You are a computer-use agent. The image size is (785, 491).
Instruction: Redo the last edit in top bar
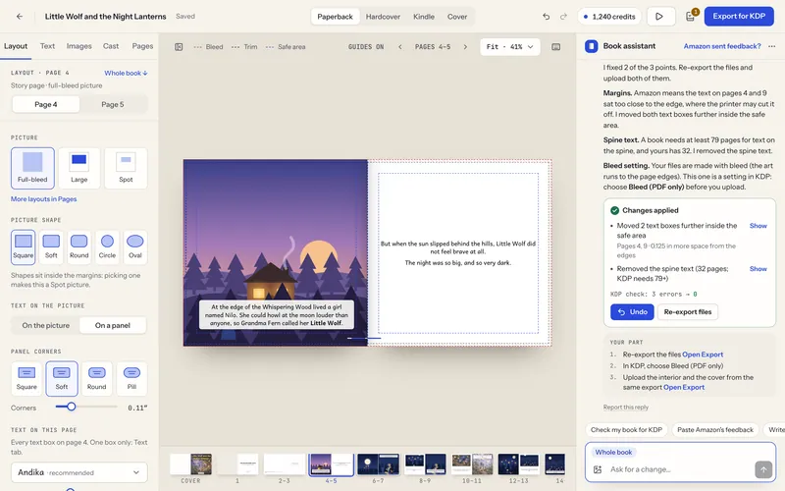click(563, 17)
